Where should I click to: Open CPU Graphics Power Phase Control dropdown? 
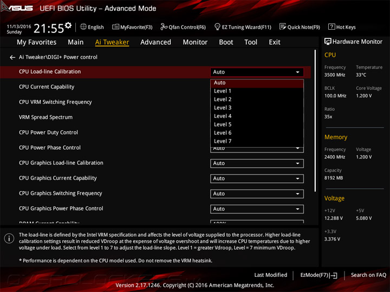point(257,209)
